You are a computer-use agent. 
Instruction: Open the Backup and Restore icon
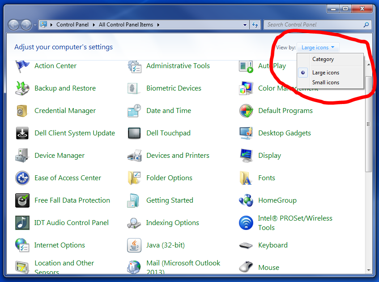coord(22,88)
